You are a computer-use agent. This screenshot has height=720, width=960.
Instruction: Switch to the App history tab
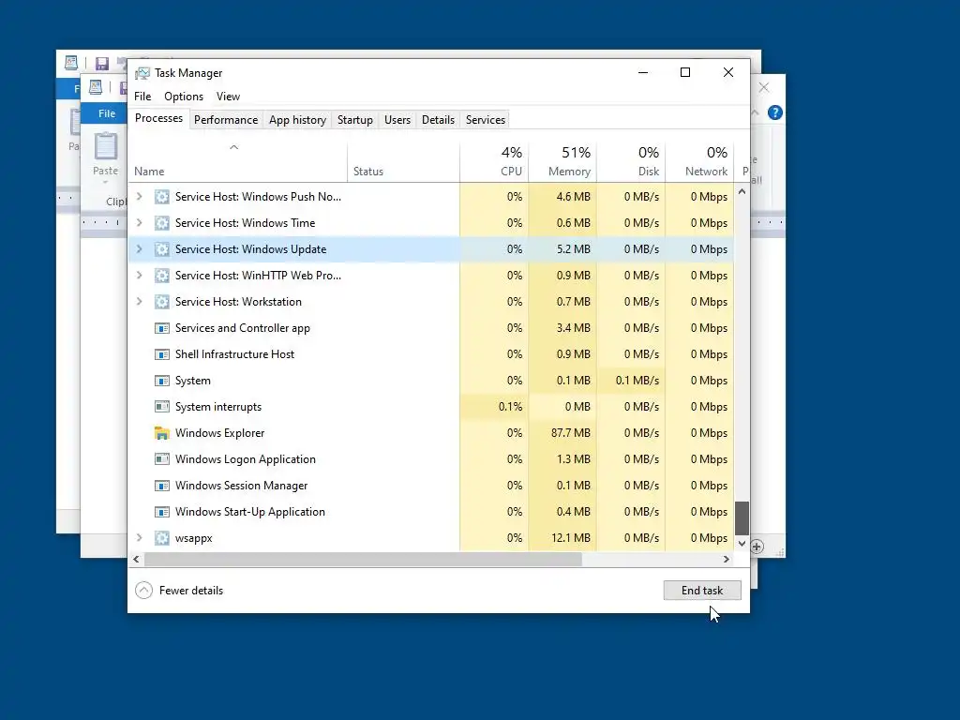[297, 120]
